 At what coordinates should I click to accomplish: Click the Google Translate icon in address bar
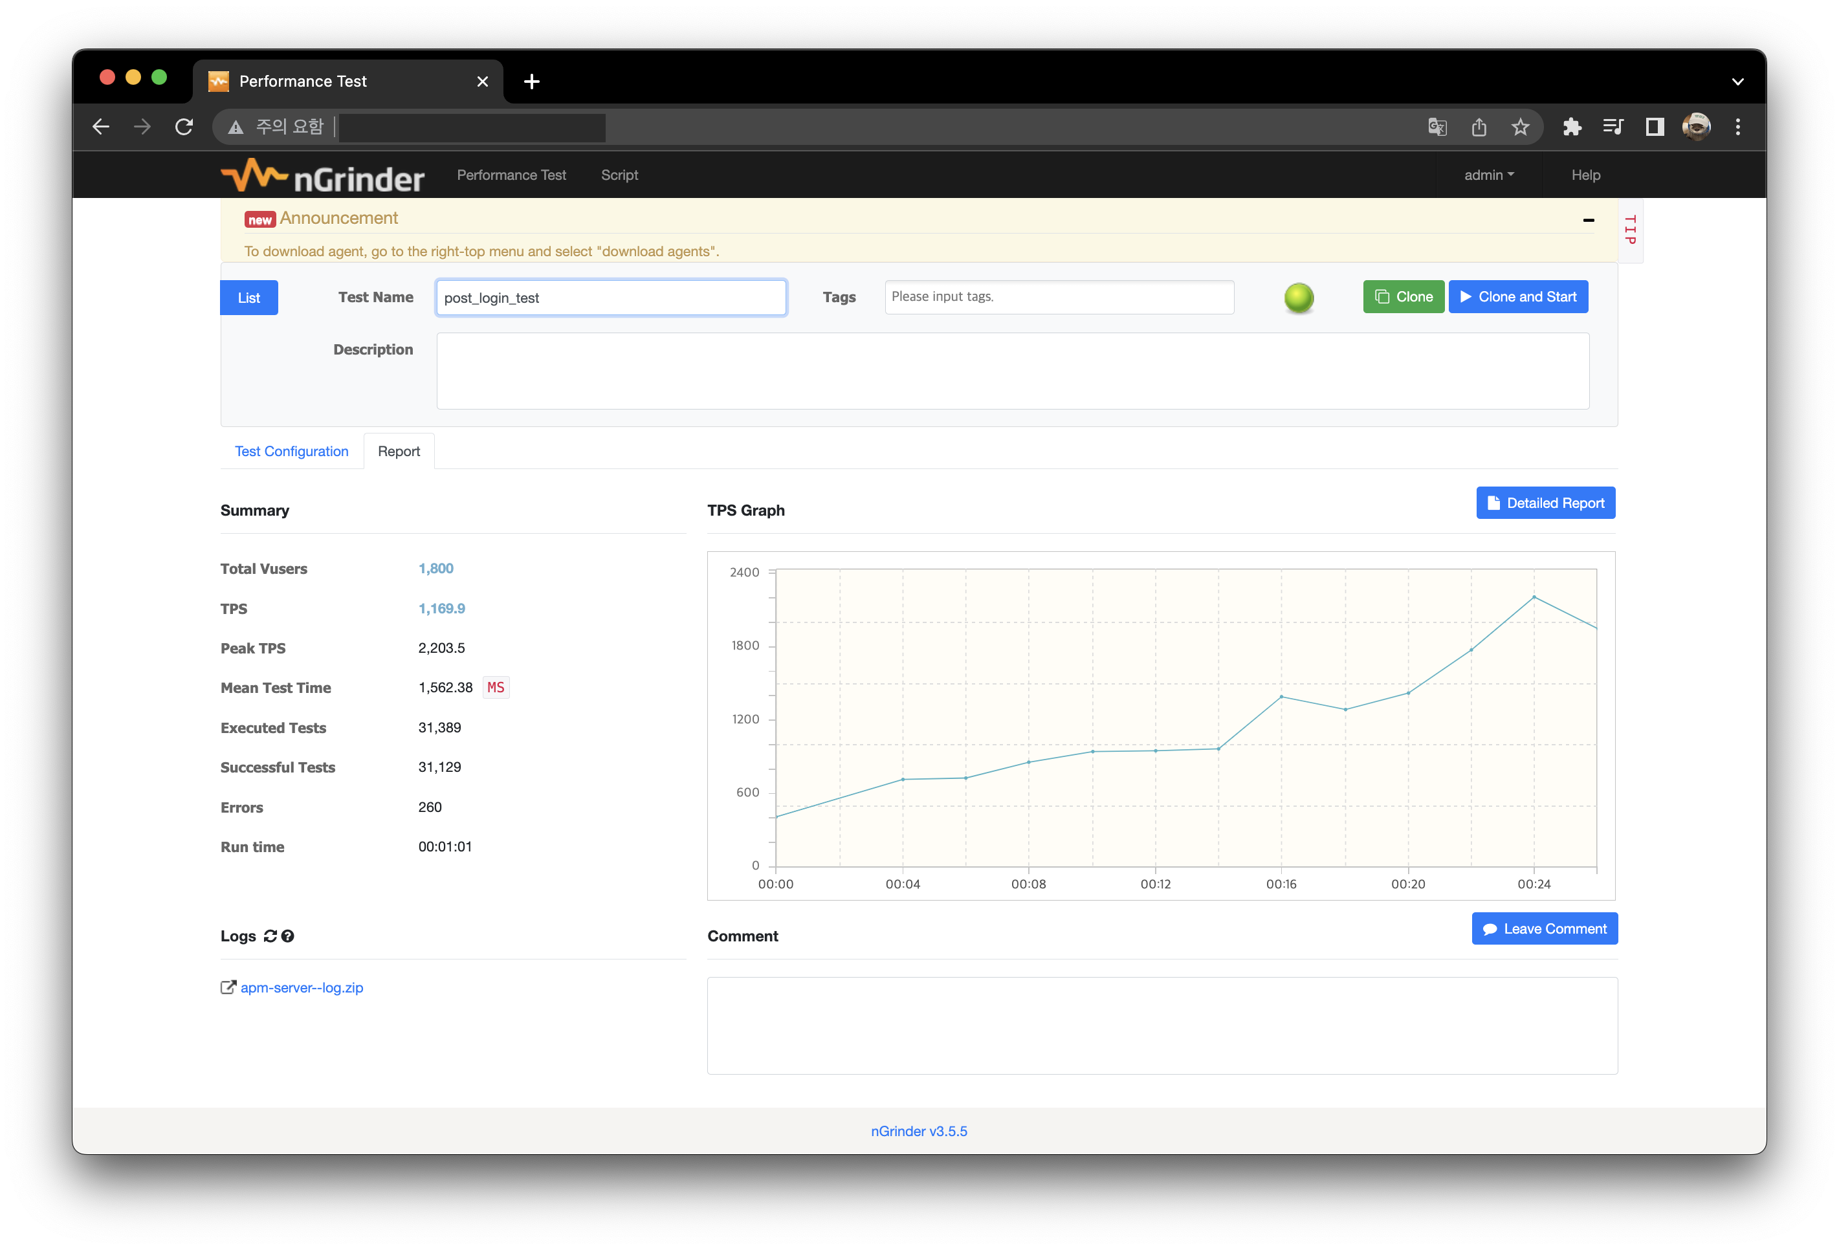point(1437,127)
